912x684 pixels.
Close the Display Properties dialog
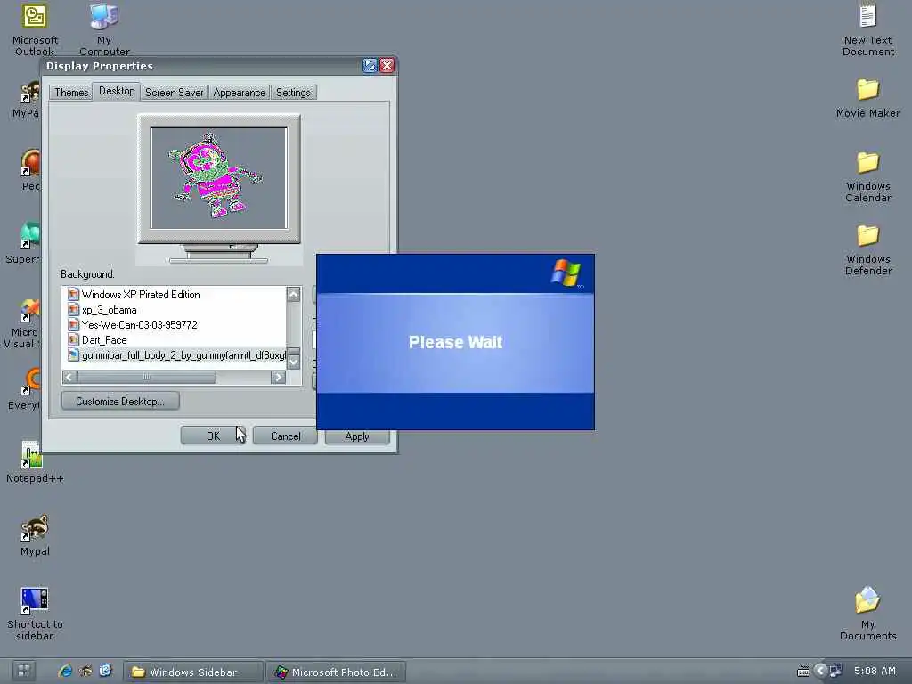pyautogui.click(x=387, y=66)
